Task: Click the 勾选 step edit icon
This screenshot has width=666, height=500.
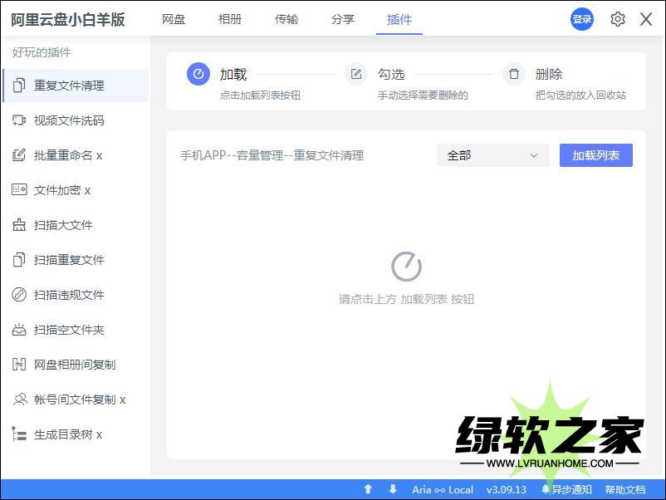Action: pyautogui.click(x=356, y=75)
